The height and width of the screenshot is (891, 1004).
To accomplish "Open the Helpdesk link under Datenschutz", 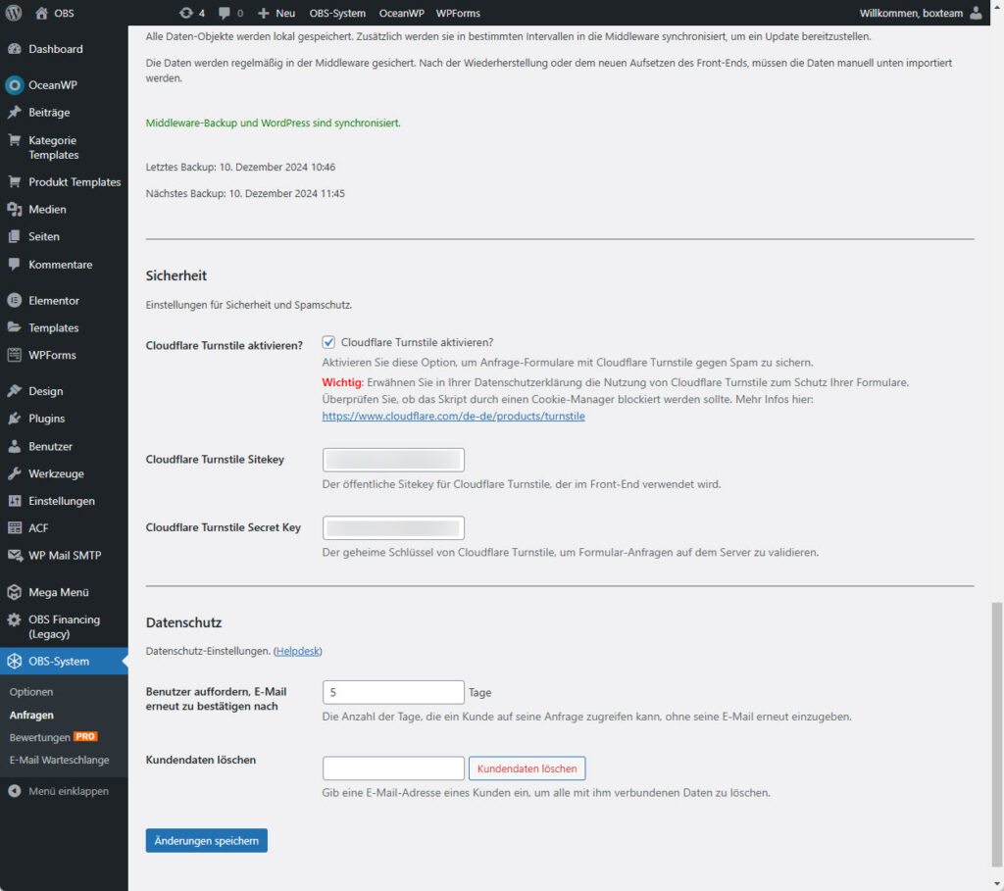I will [x=298, y=651].
